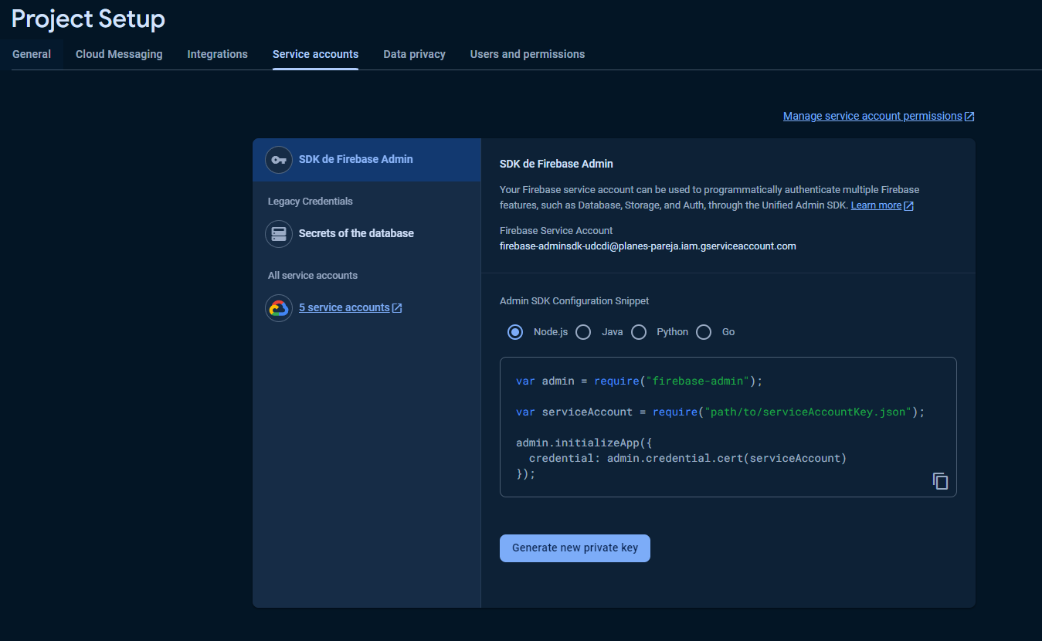This screenshot has width=1042, height=641.
Task: Switch to the General tab
Action: [x=32, y=54]
